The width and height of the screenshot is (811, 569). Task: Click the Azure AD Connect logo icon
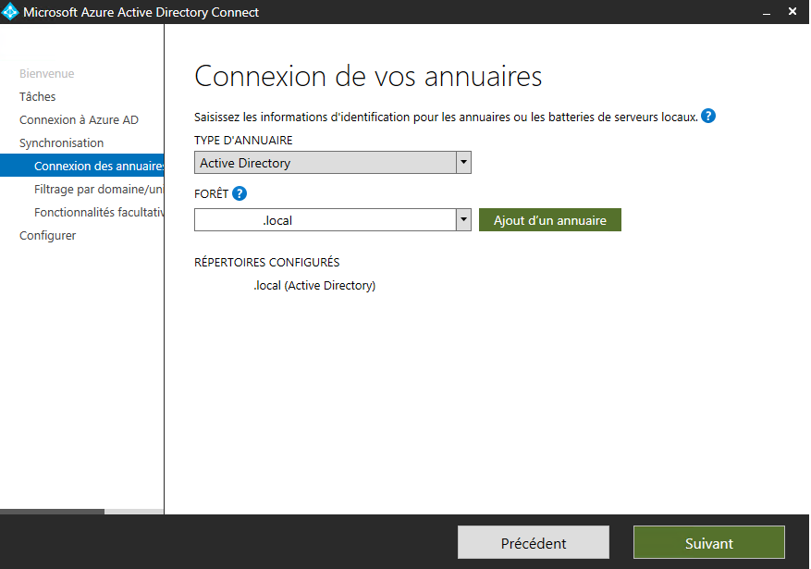[x=10, y=12]
